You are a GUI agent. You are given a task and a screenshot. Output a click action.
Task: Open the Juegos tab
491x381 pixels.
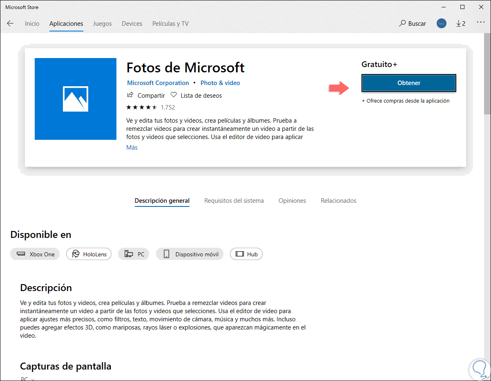click(102, 24)
